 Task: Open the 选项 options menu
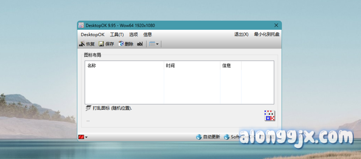point(134,34)
